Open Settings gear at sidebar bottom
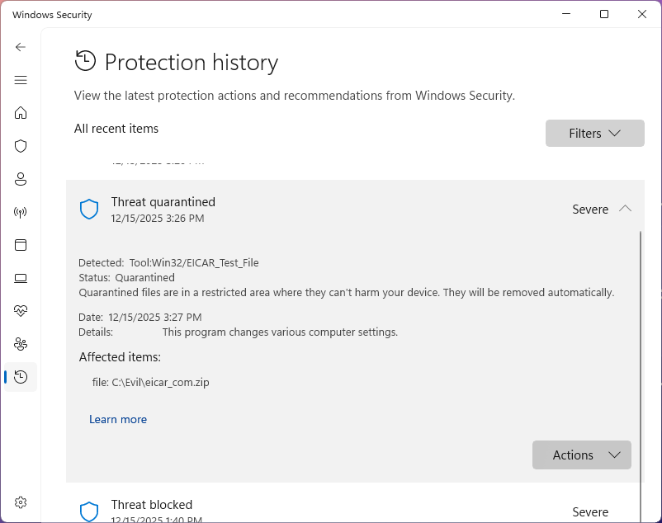Image resolution: width=662 pixels, height=523 pixels. point(21,502)
